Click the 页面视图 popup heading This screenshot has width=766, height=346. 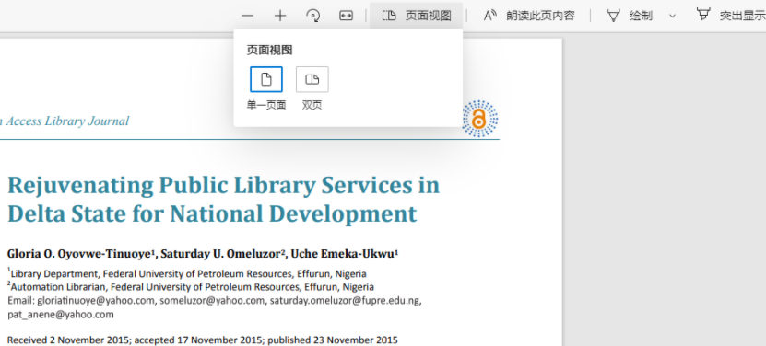(269, 50)
